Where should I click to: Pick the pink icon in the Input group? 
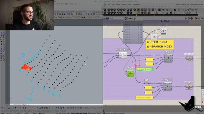tap(149, 10)
